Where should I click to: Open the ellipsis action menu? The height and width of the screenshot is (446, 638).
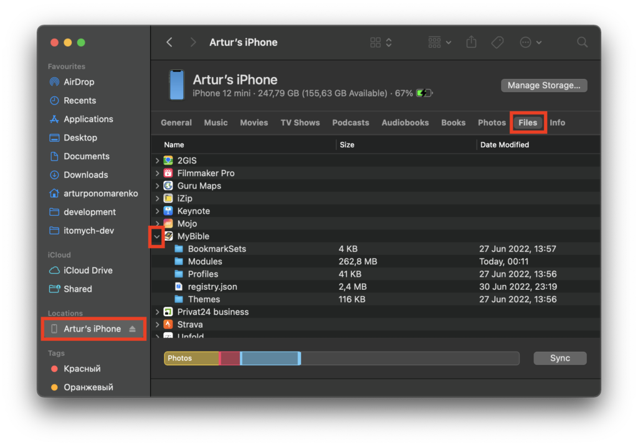tap(530, 42)
